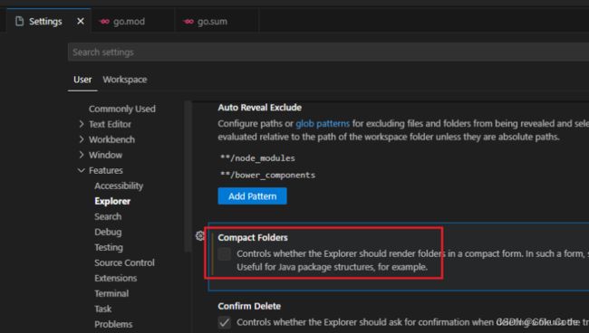This screenshot has height=333, width=589.
Task: Open the glob patterns link
Action: (323, 123)
